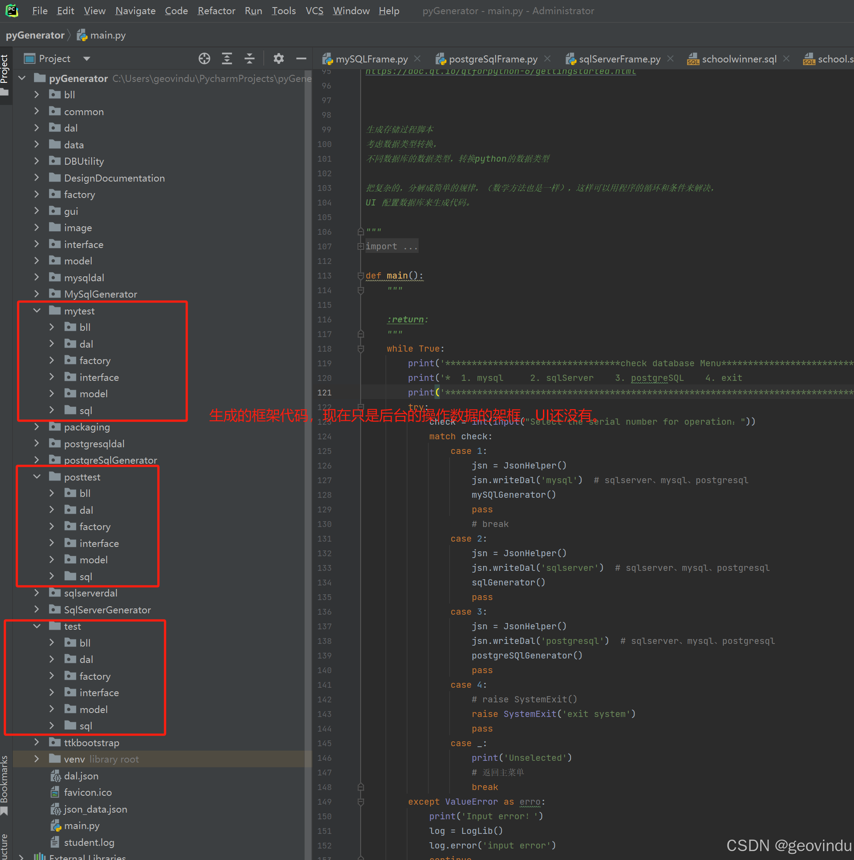This screenshot has height=860, width=854.
Task: Open the Tools menu
Action: 284,11
